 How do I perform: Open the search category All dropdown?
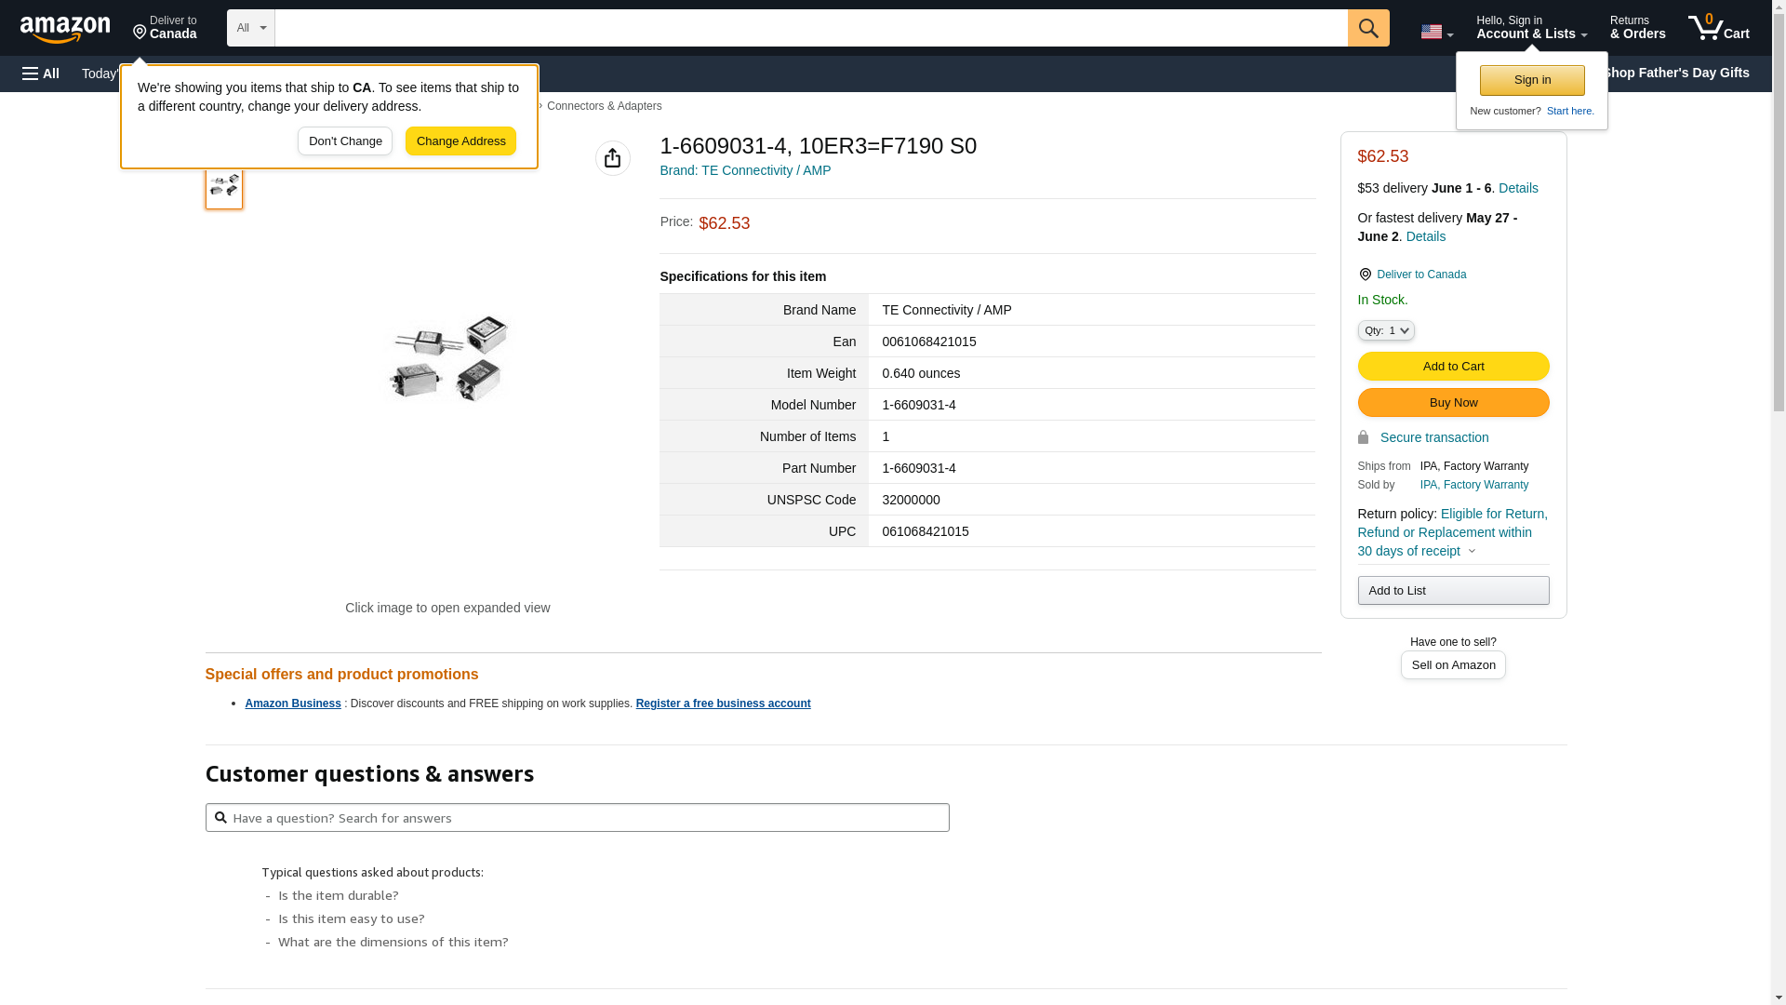coord(250,28)
